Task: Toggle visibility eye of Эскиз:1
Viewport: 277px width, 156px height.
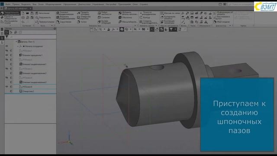Action: click(7, 51)
